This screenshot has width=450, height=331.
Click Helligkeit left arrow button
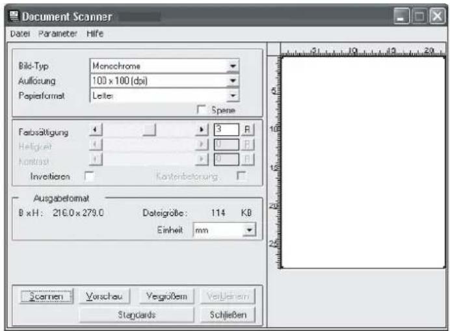(x=96, y=144)
